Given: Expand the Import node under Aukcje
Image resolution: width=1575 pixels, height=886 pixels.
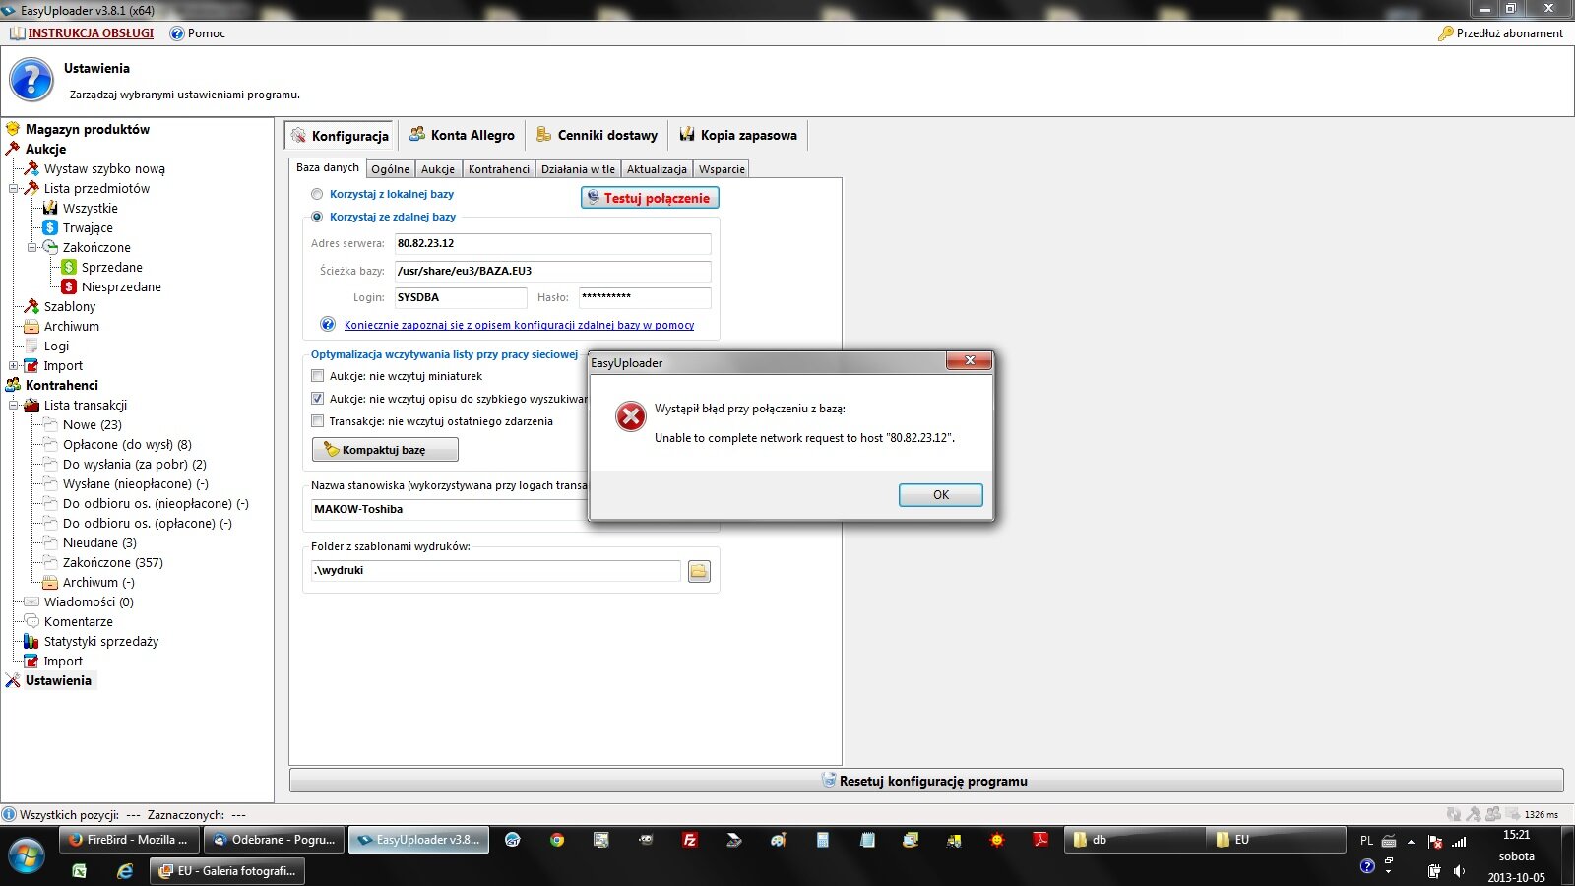Looking at the screenshot, I should (14, 365).
